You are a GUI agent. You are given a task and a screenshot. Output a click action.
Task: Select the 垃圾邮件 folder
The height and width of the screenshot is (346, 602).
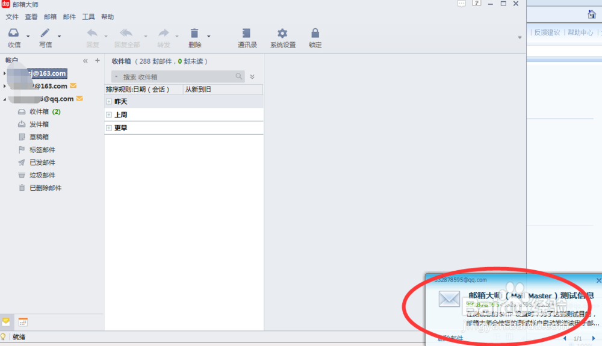coord(37,175)
